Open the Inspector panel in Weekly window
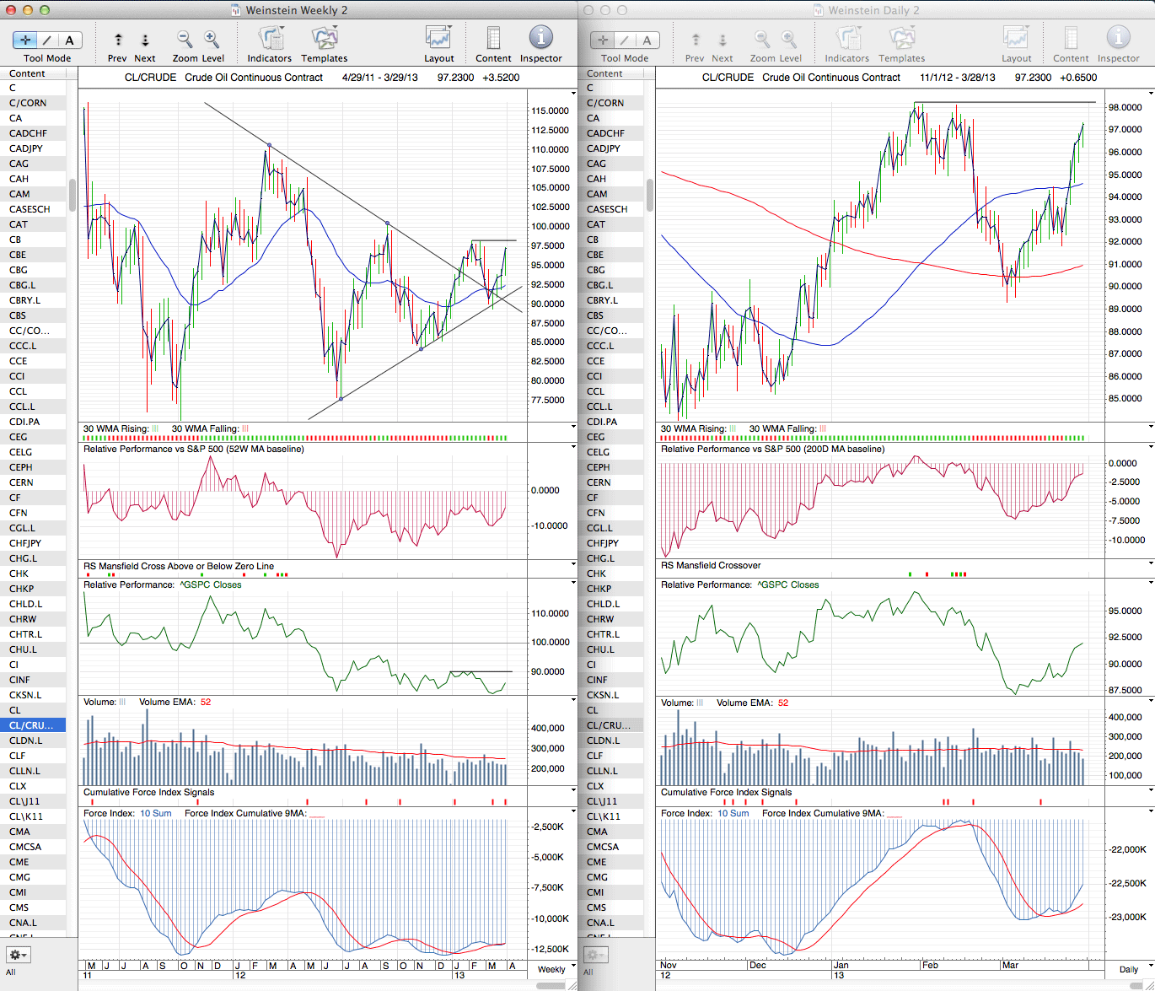Image resolution: width=1155 pixels, height=991 pixels. 540,39
